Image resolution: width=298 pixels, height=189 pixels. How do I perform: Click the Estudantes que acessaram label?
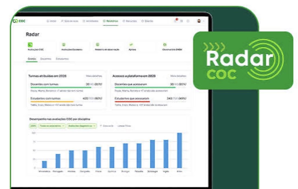pyautogui.click(x=132, y=98)
